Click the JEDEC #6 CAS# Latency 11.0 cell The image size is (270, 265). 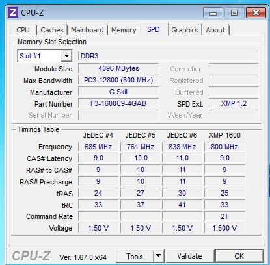(x=182, y=158)
